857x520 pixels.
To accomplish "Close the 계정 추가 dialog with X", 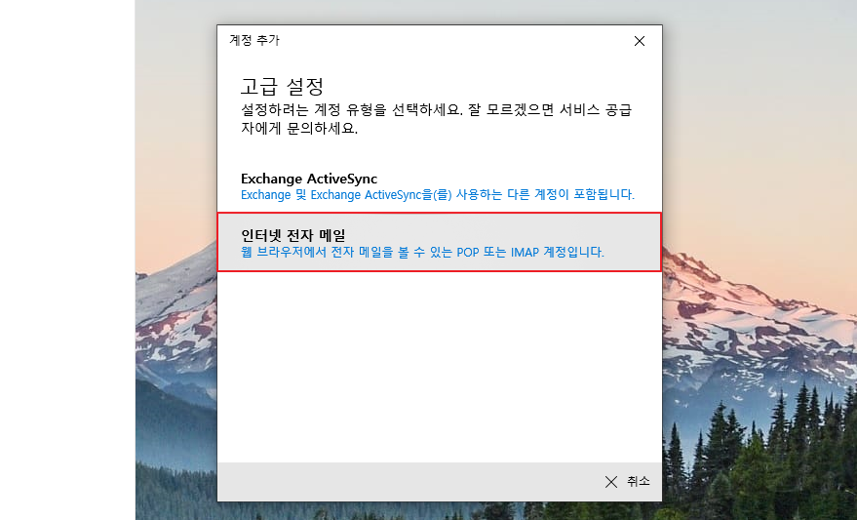I will [x=639, y=41].
